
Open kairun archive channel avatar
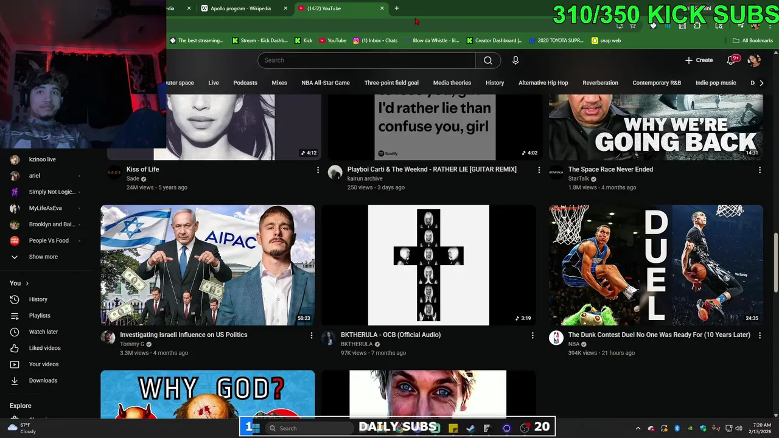(335, 173)
